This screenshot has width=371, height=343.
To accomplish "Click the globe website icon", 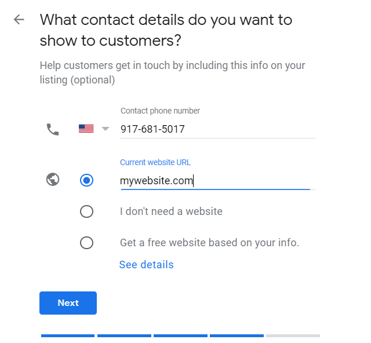I will (53, 180).
